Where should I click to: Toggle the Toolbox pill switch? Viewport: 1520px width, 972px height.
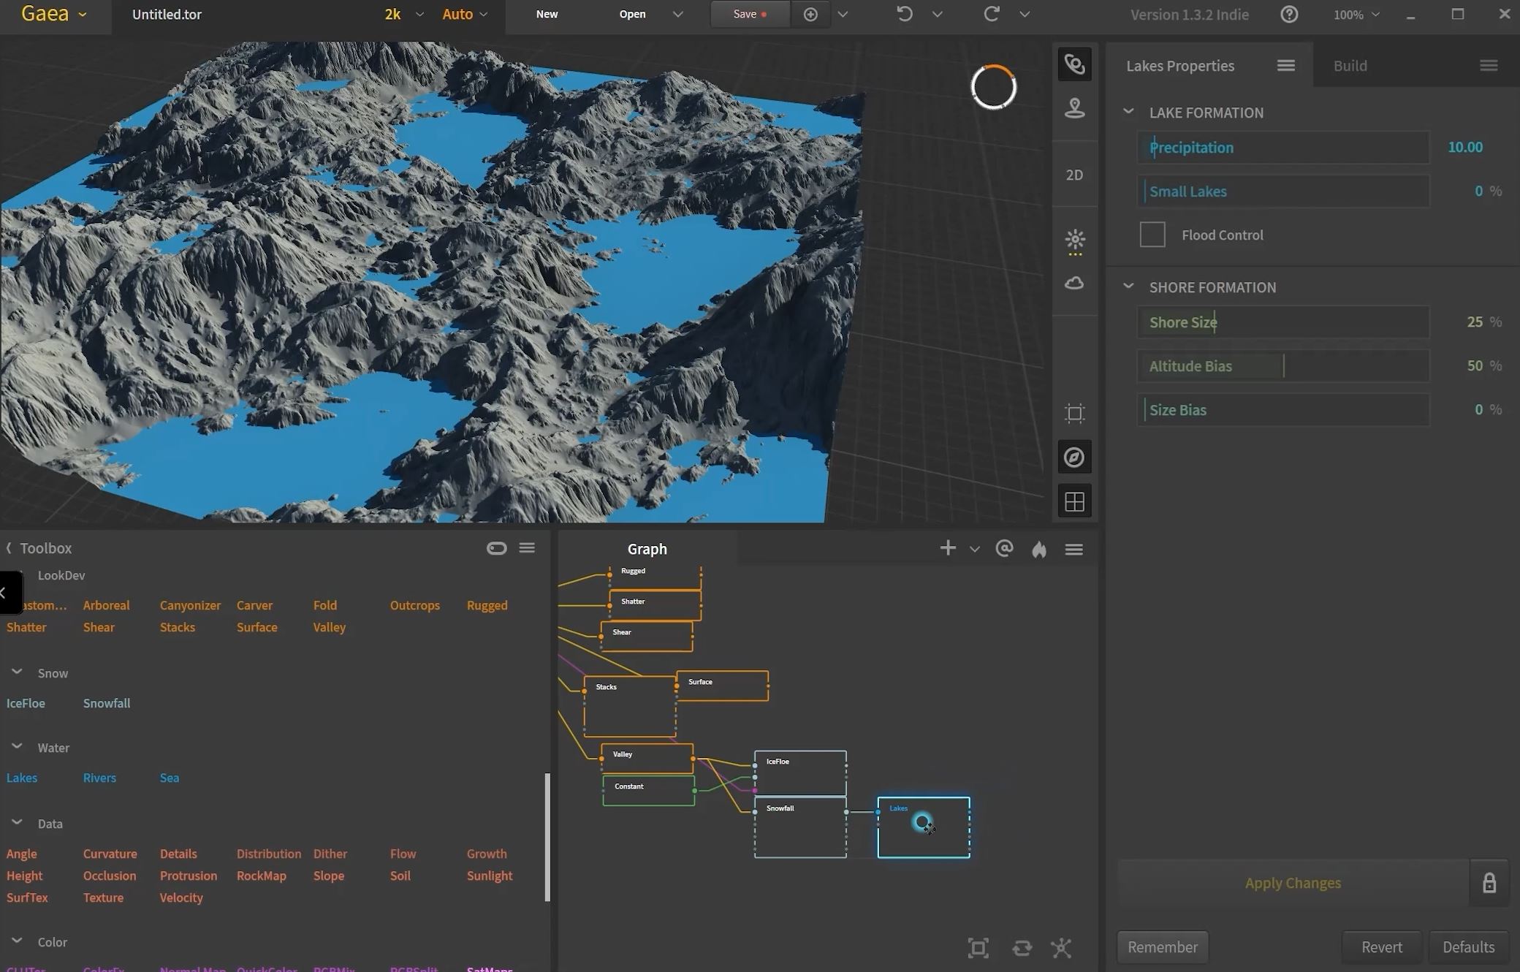[496, 548]
